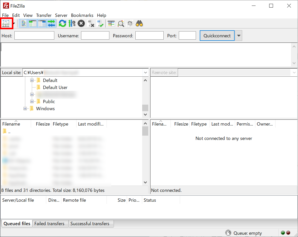This screenshot has height=237, width=298.
Task: Refresh file and folder lists
Action: [x=62, y=23]
